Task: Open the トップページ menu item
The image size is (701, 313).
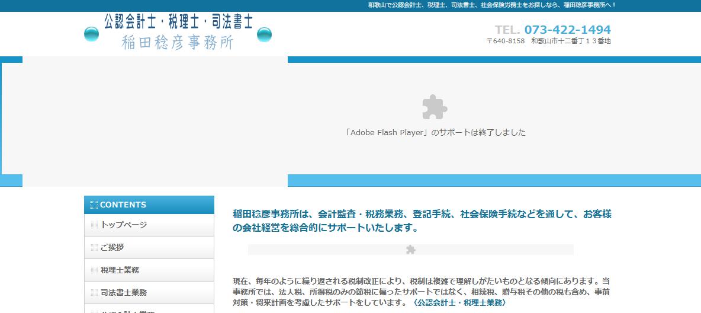Action: (149, 225)
